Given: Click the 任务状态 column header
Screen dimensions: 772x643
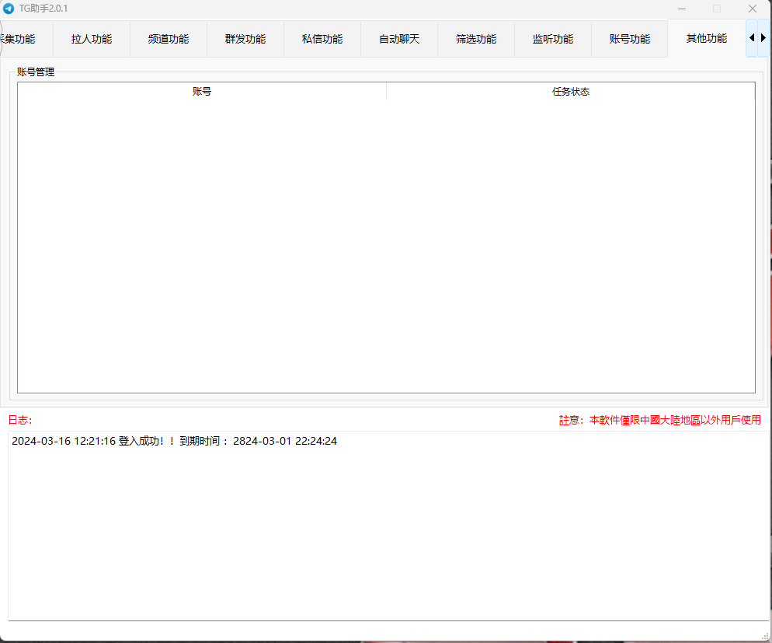Looking at the screenshot, I should click(571, 92).
